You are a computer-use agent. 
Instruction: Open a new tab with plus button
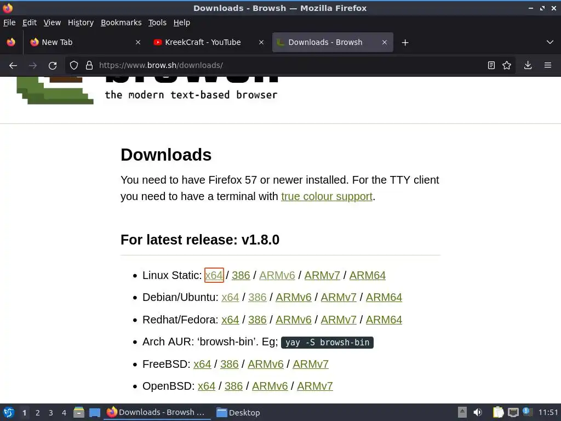[405, 43]
